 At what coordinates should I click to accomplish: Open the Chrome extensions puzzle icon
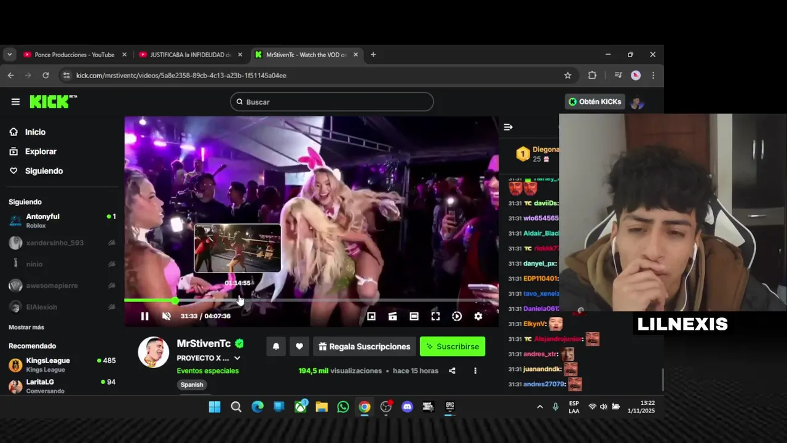pyautogui.click(x=592, y=75)
